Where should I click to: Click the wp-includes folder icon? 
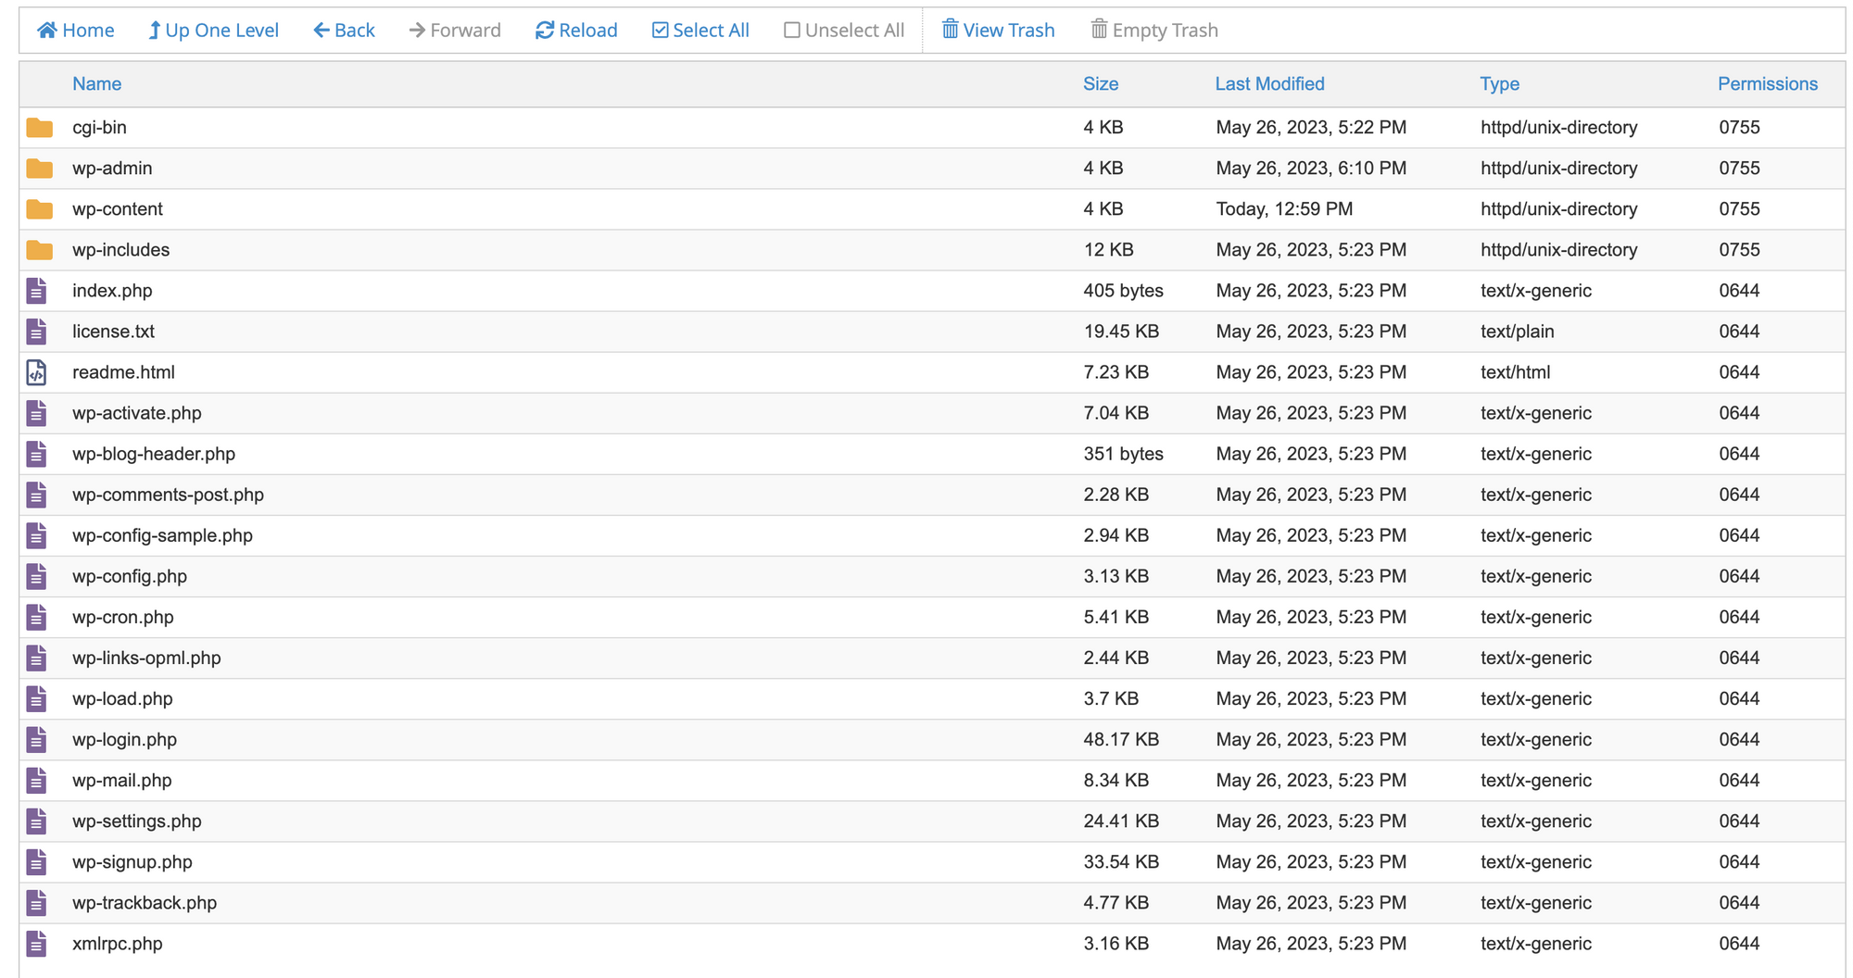coord(39,250)
